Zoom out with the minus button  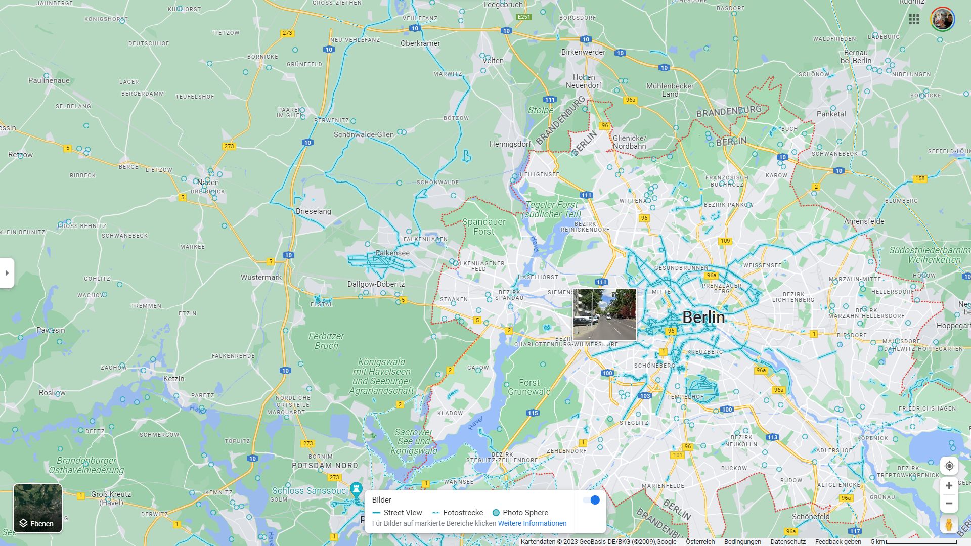click(949, 504)
